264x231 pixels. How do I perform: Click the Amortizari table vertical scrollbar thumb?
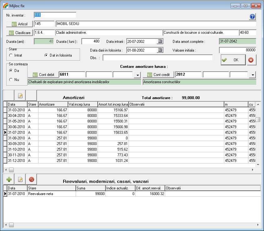coord(258,120)
